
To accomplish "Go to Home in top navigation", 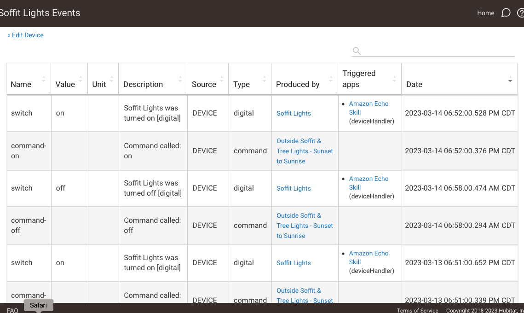I will click(485, 13).
